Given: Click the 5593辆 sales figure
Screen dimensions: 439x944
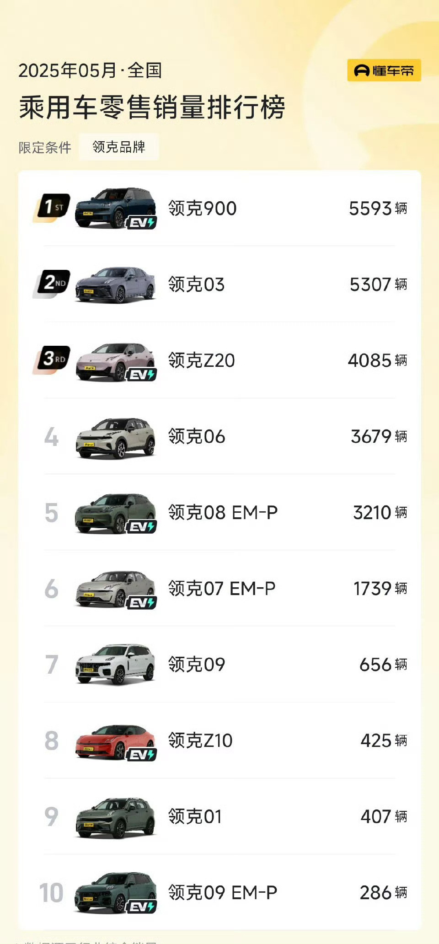Looking at the screenshot, I should pos(378,209).
